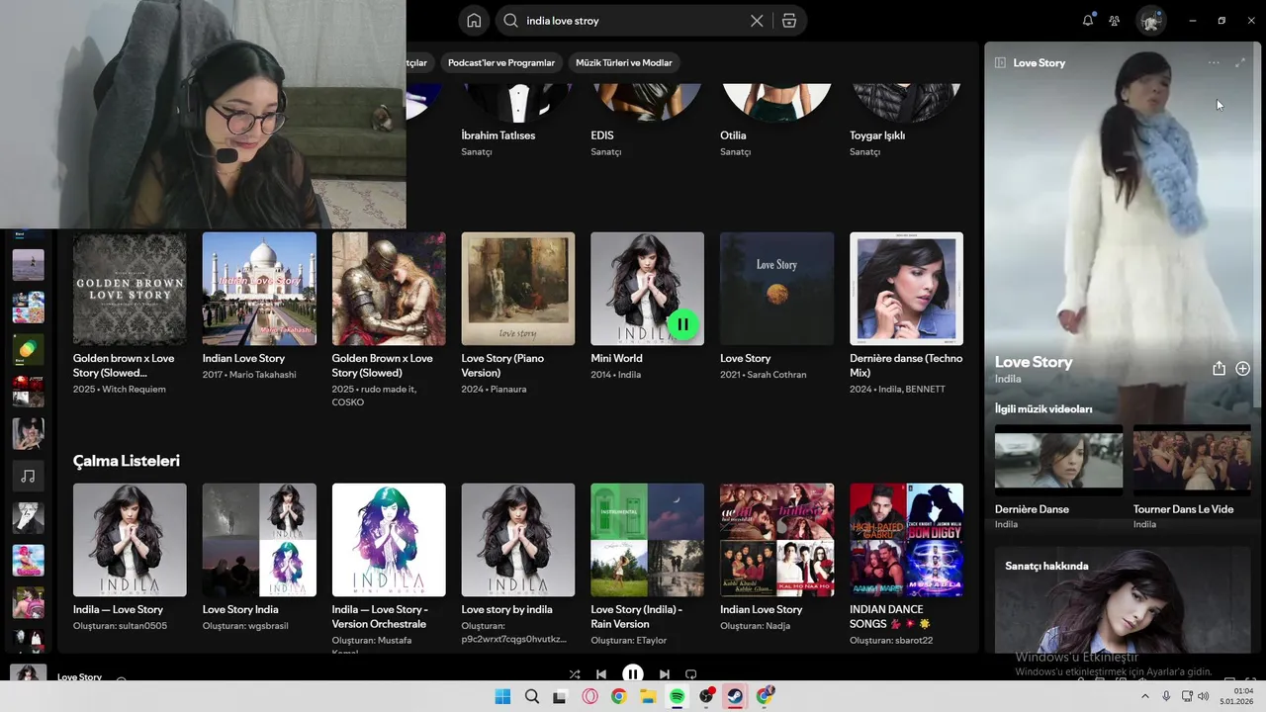Click now playing cover in player bar

click(x=28, y=675)
